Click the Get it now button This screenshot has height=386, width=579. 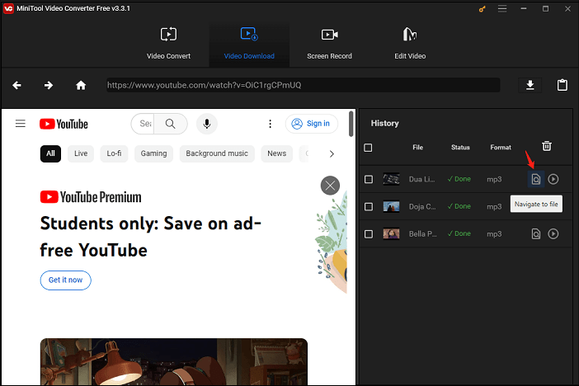pos(65,280)
